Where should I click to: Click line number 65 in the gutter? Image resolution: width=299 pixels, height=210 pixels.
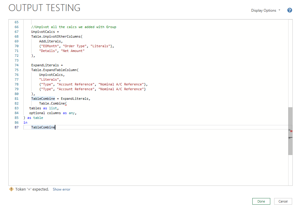[16, 22]
